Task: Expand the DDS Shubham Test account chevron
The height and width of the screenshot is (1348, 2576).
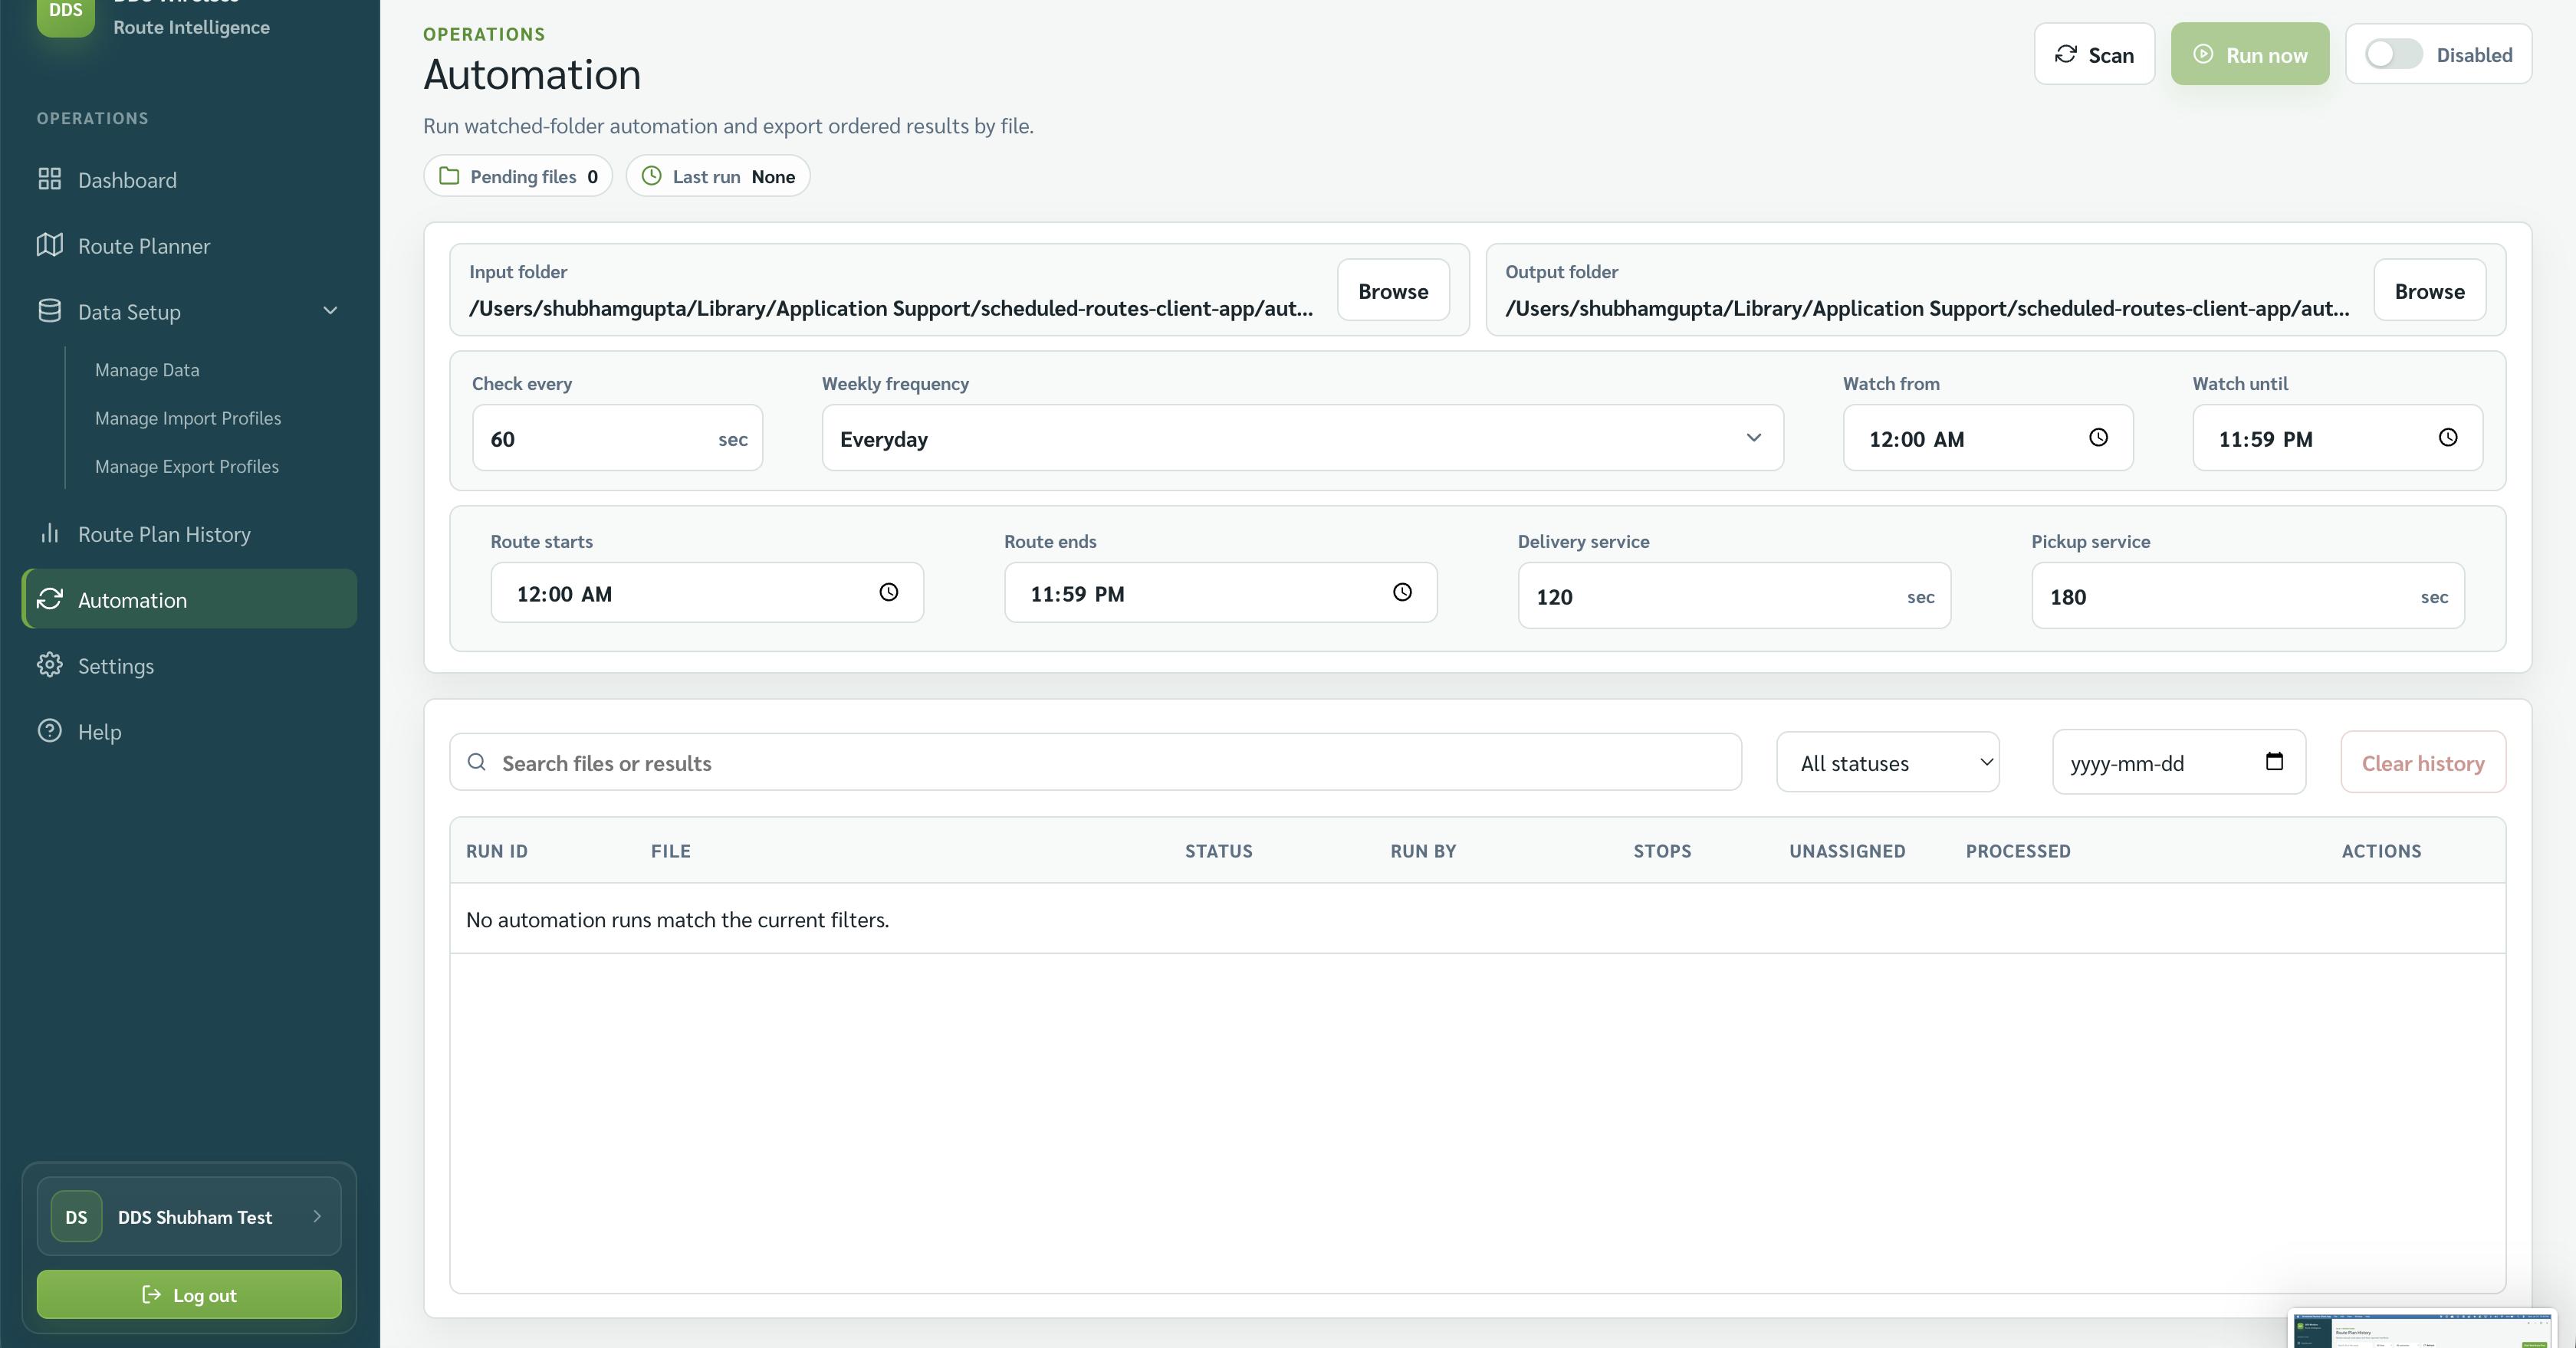Action: tap(317, 1216)
